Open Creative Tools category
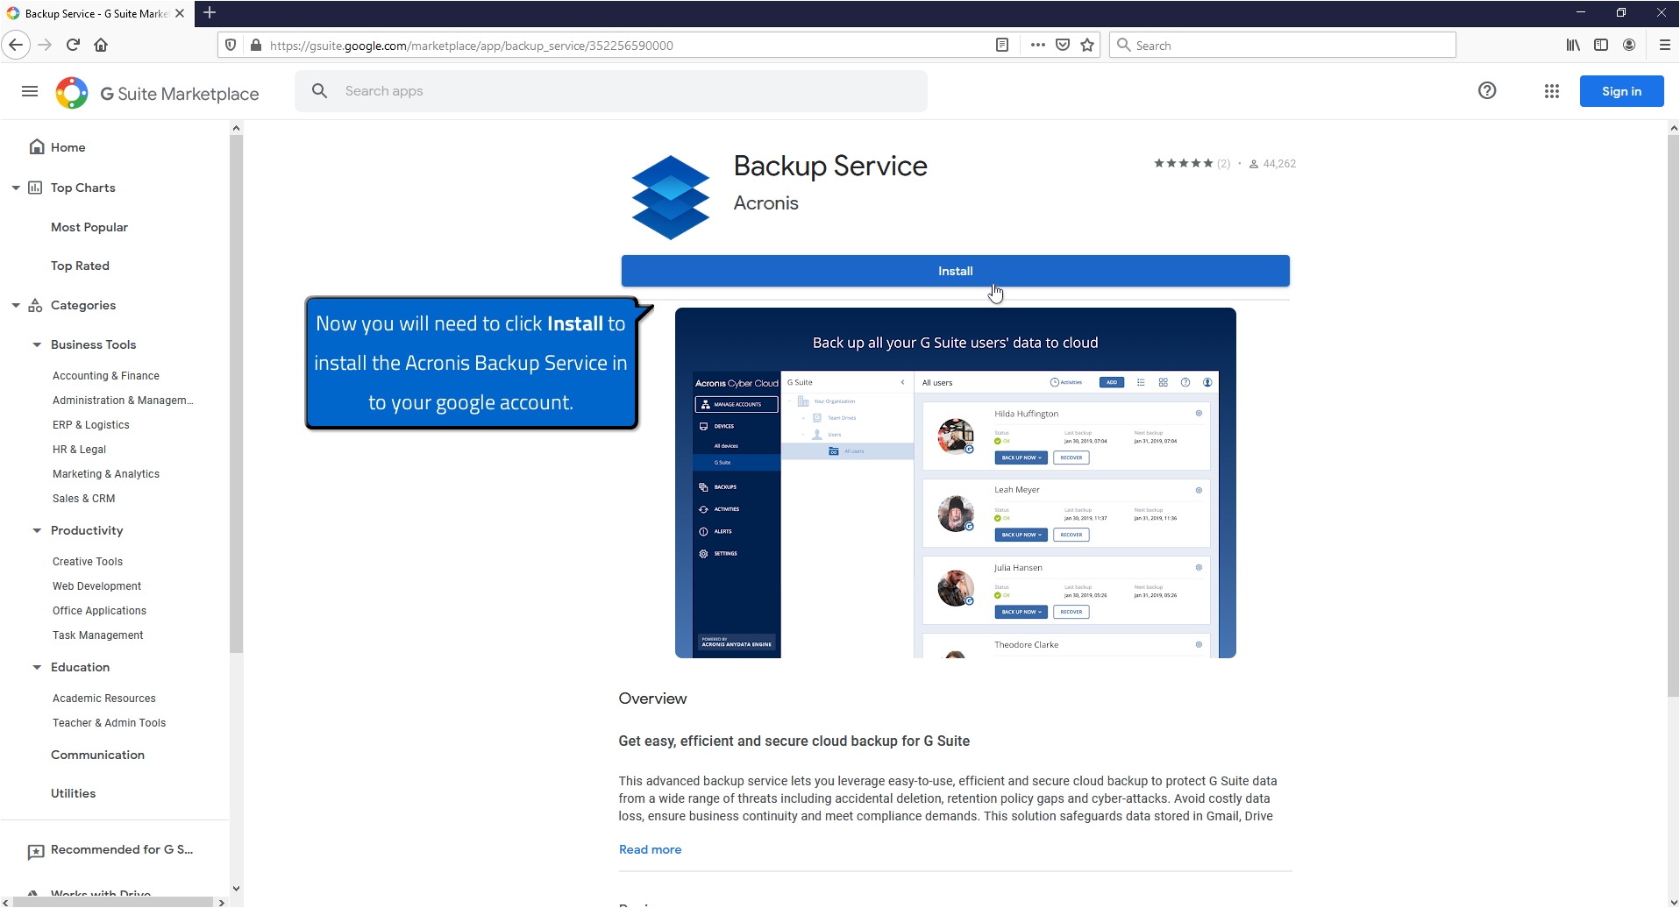1680x908 pixels. coord(88,562)
